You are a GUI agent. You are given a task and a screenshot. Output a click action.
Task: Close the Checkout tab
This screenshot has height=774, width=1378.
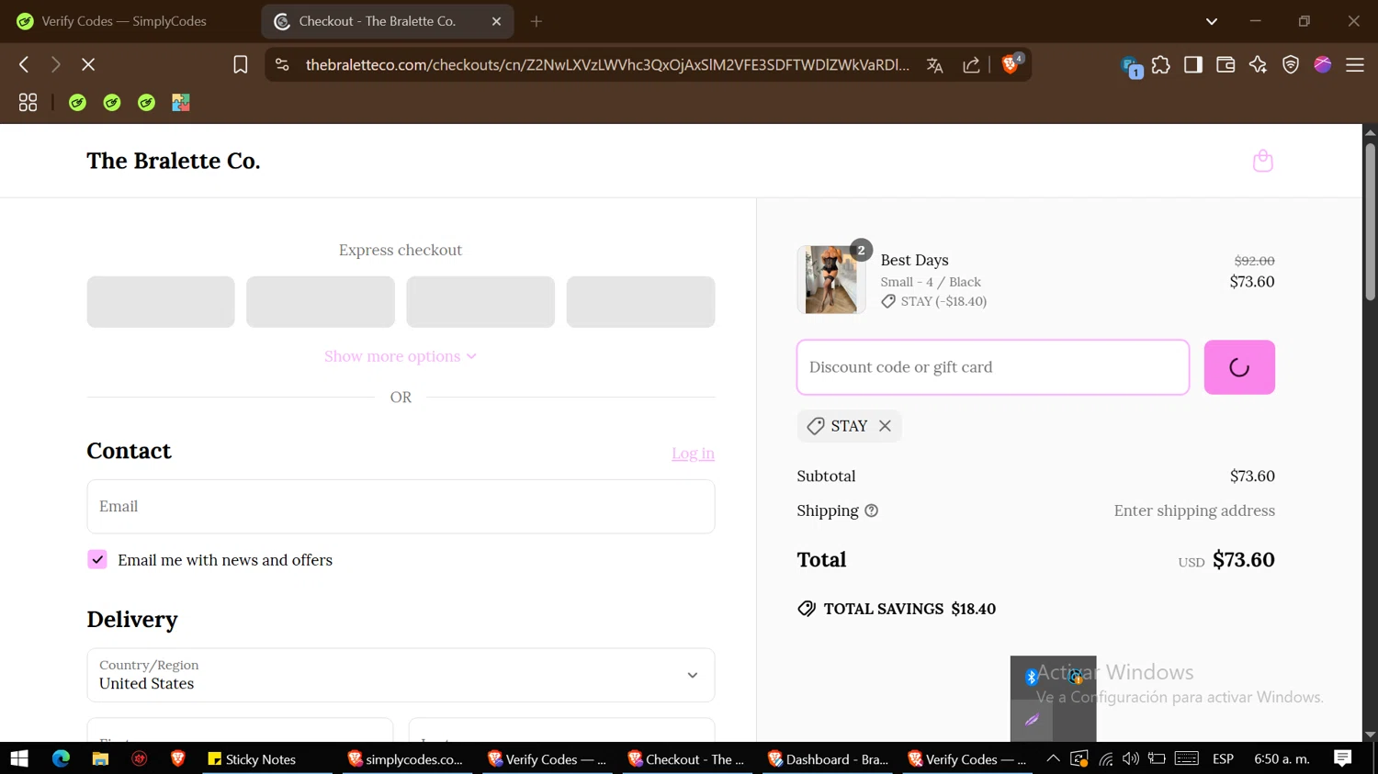click(497, 21)
